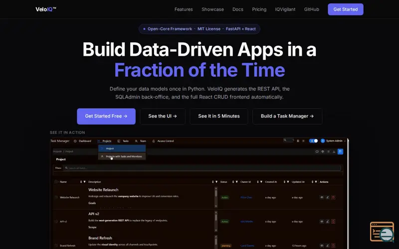Open Docs from the top navigation
This screenshot has width=399, height=249.
click(238, 9)
